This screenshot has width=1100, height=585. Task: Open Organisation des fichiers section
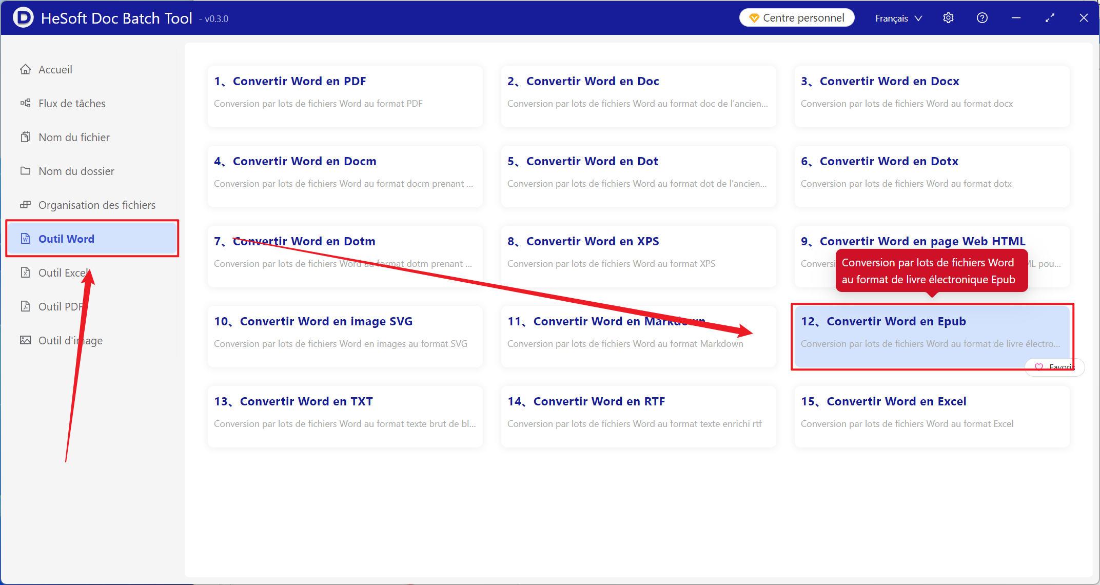click(92, 205)
